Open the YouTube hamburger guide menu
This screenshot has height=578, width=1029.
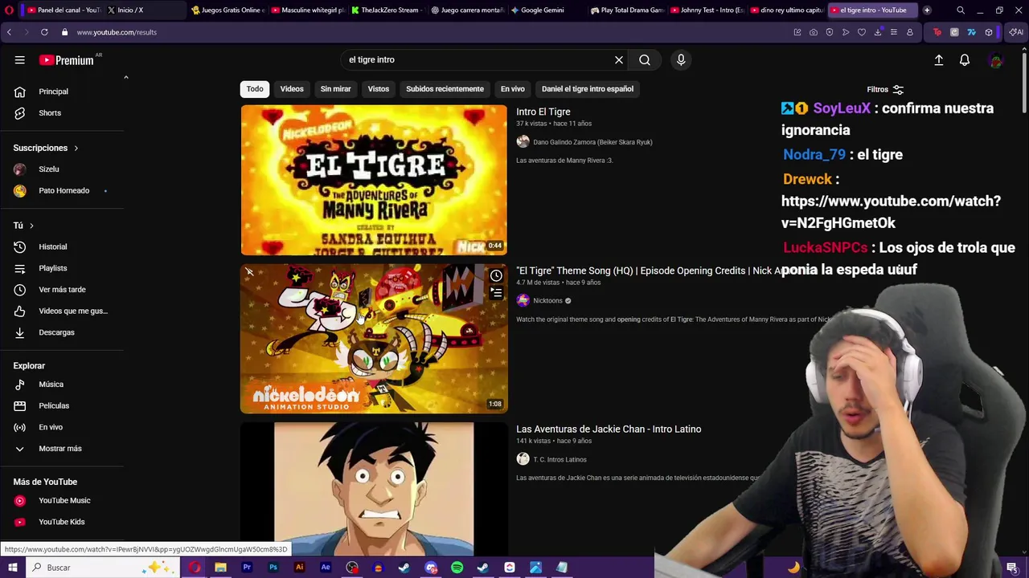point(19,59)
